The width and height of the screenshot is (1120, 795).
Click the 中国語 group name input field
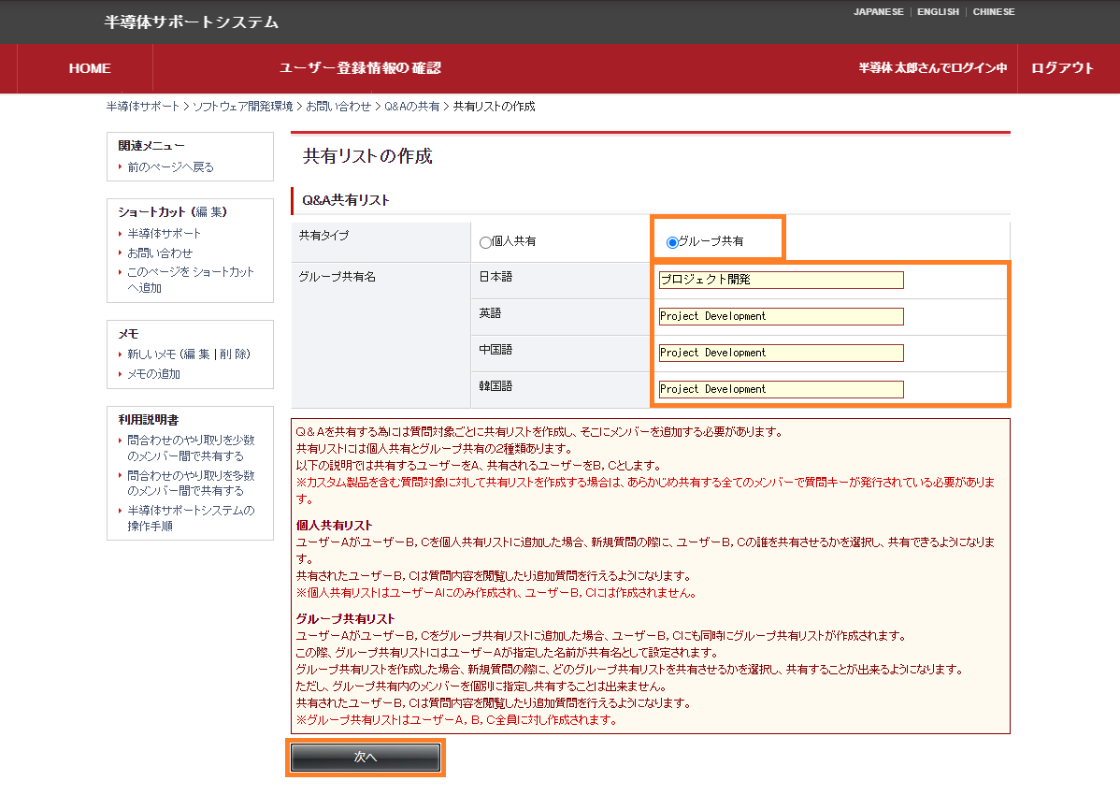click(x=781, y=353)
